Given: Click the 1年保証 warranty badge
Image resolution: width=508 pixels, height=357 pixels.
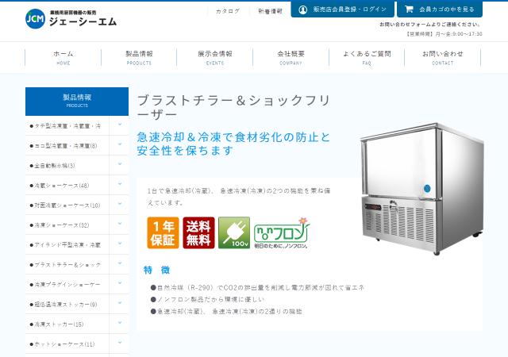Looking at the screenshot, I should click(163, 233).
